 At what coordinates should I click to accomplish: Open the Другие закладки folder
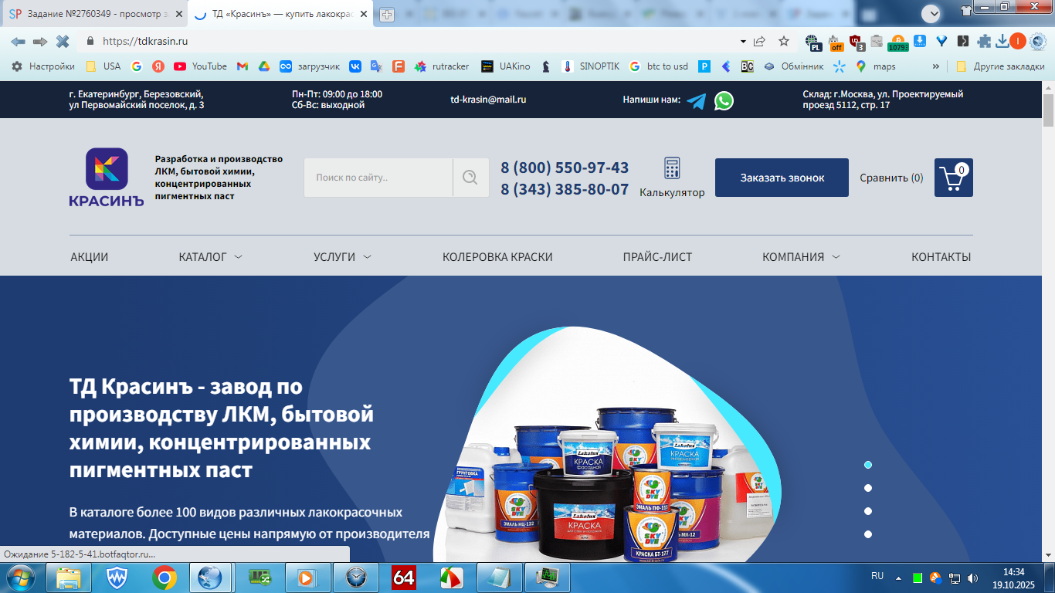click(x=1000, y=66)
